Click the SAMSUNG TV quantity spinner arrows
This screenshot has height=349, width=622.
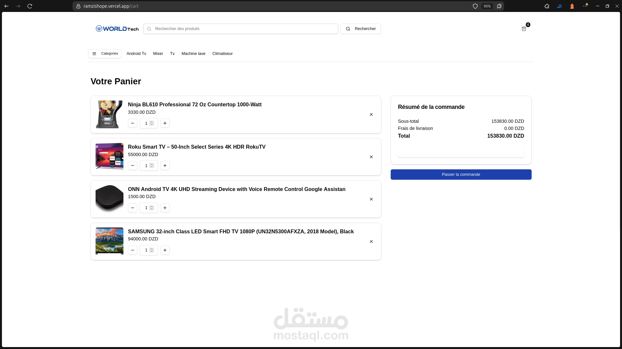coord(152,250)
